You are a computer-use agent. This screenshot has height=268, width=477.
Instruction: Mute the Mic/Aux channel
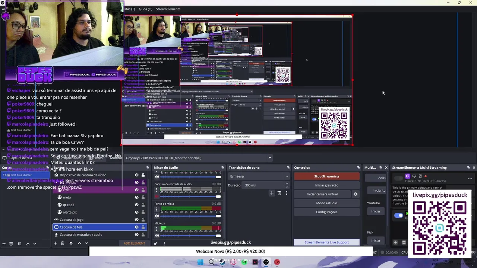157,235
